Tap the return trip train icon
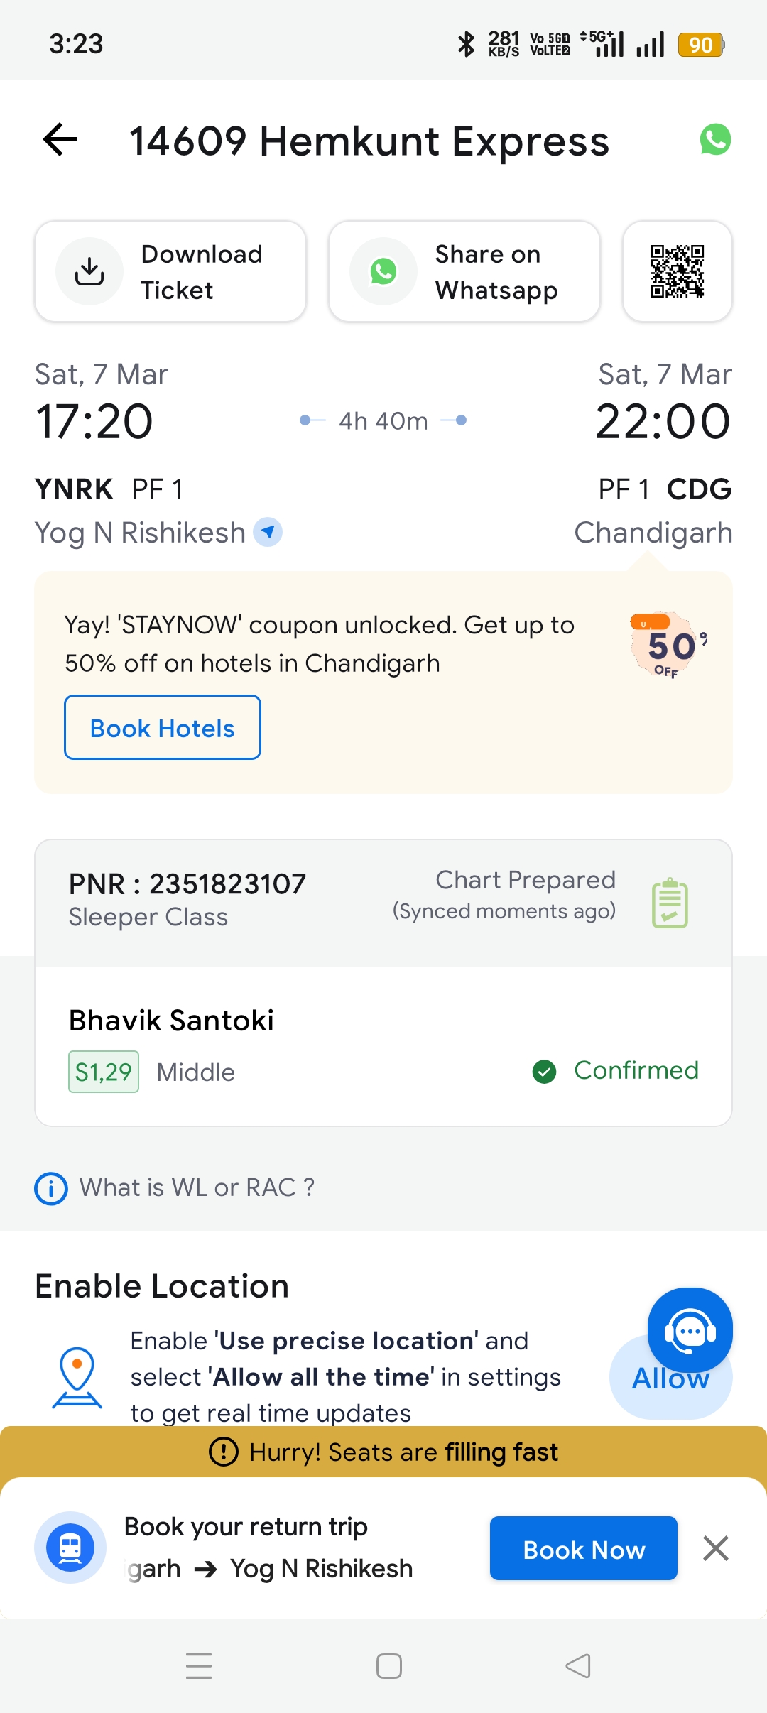 tap(70, 1548)
